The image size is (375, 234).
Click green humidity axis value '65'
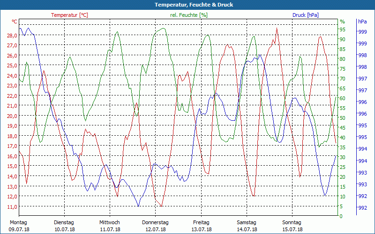343,88
